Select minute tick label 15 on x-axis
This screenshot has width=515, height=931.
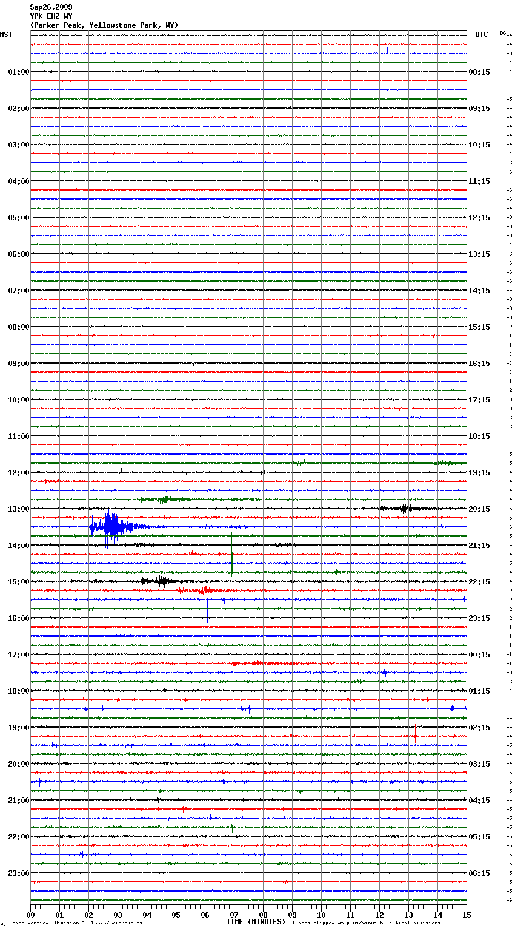coord(467,915)
